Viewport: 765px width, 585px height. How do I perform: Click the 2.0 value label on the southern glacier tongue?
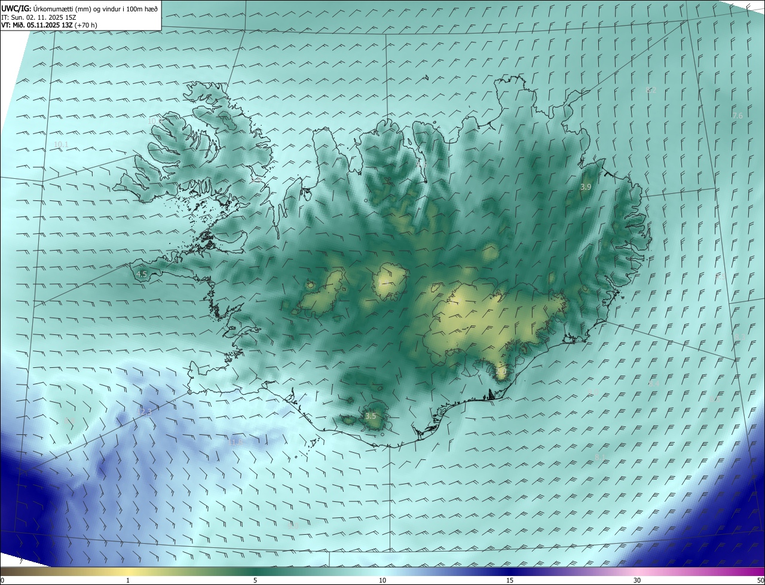tap(501, 372)
